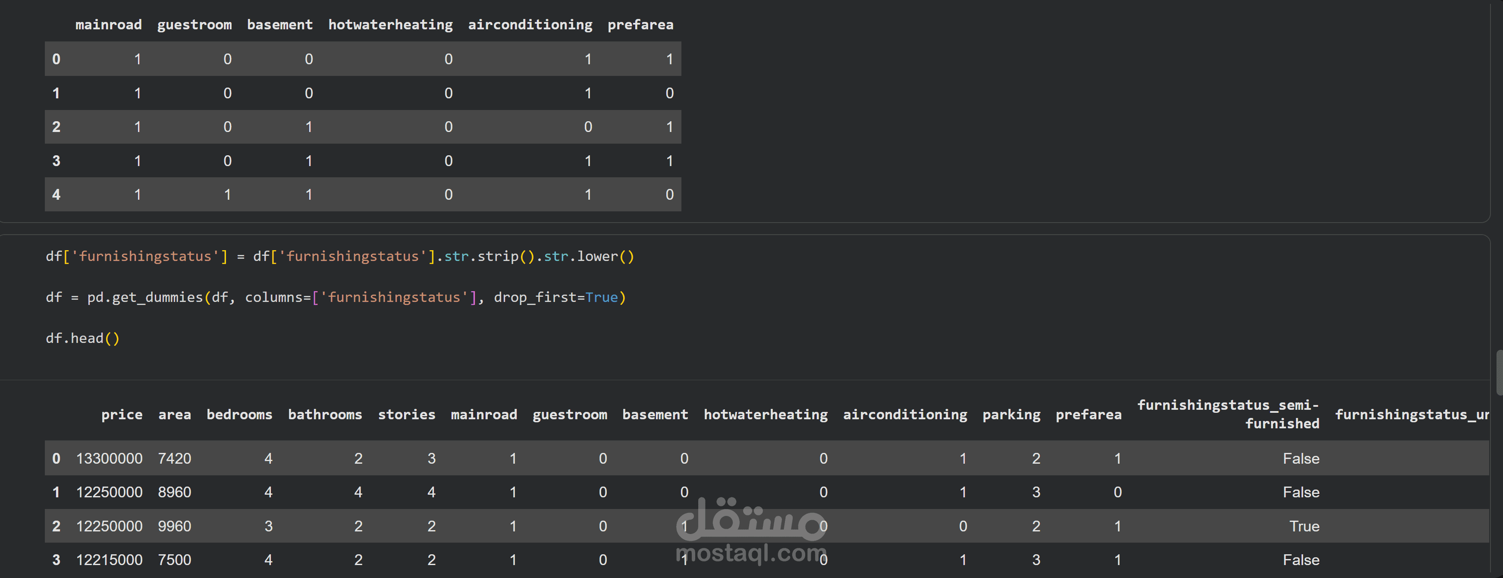The width and height of the screenshot is (1503, 578).
Task: Select the furnishingstatus_semi-furnished column header
Action: pyautogui.click(x=1228, y=414)
